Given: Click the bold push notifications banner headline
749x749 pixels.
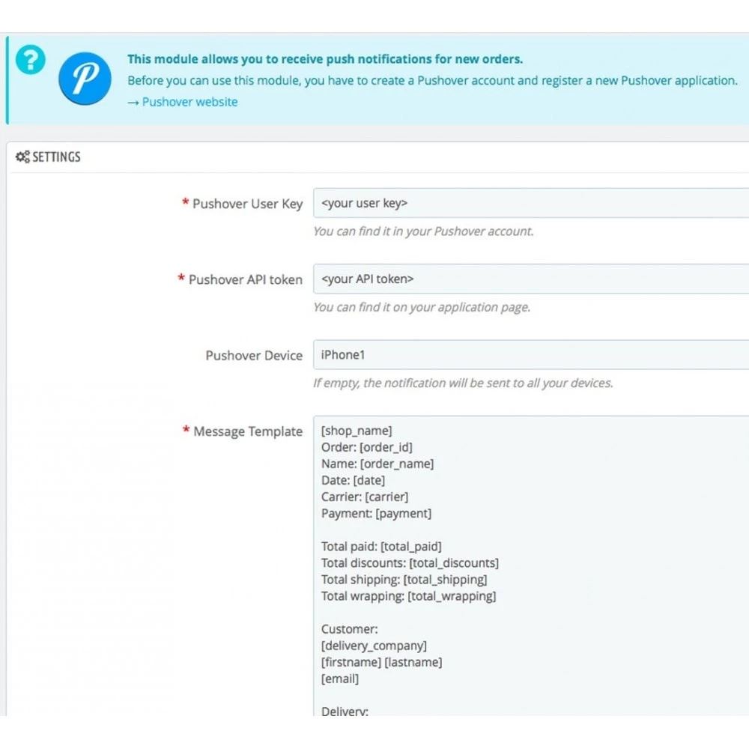Looking at the screenshot, I should pos(325,59).
